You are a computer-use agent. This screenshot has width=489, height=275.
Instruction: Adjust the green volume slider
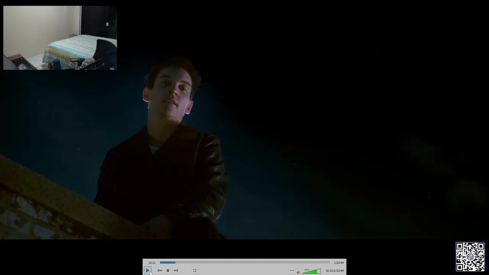pos(312,271)
